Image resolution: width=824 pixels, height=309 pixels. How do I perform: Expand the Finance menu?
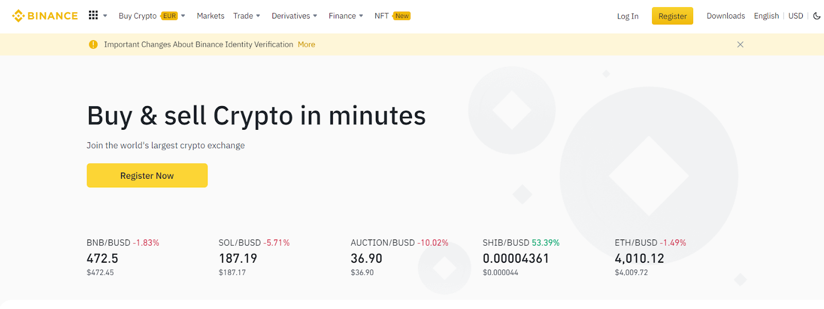pos(346,16)
